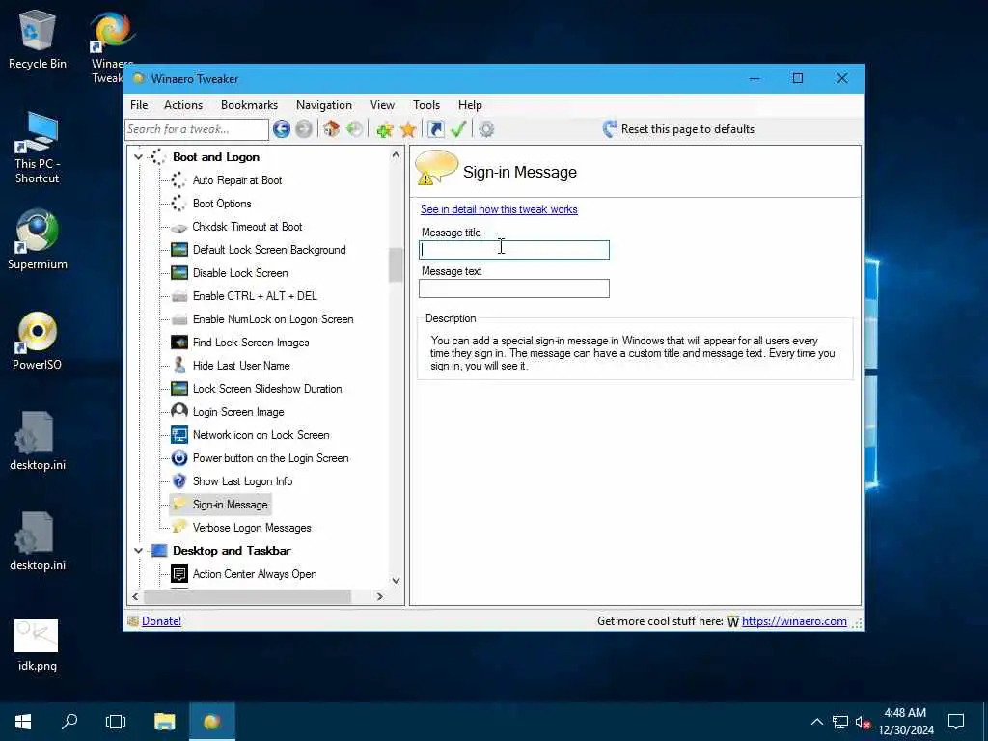Open the File menu
This screenshot has width=988, height=741.
point(139,105)
